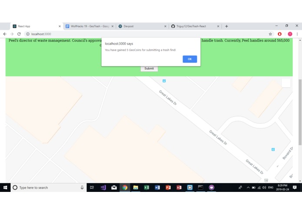
Task: Bookmark this page with the star
Action: [270, 34]
